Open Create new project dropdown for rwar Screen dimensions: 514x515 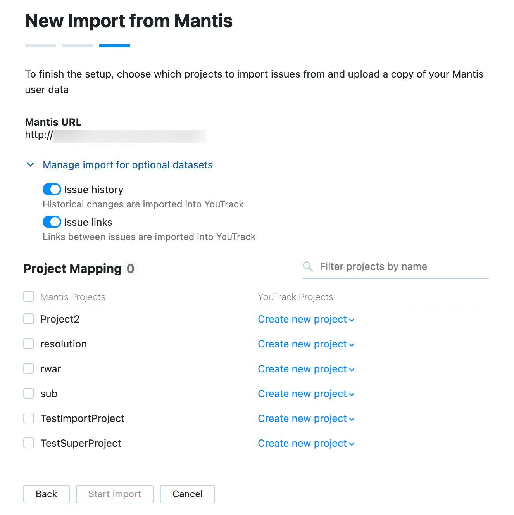[x=306, y=369]
